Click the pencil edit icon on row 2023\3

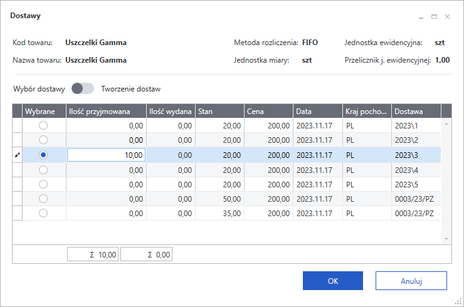pos(17,155)
